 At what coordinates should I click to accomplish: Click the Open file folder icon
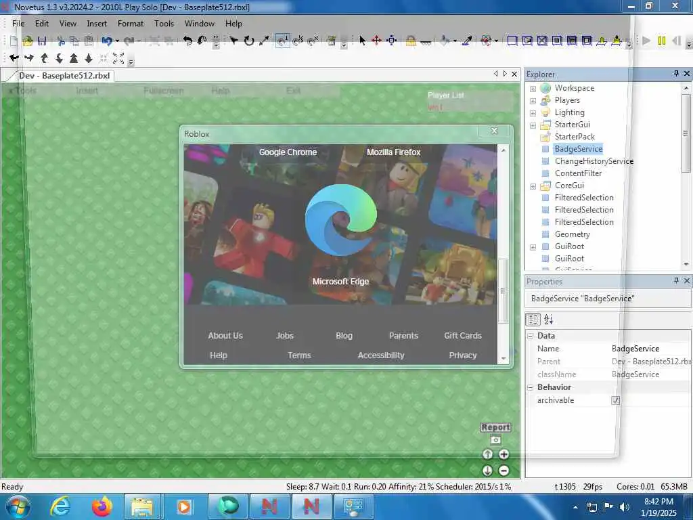coord(28,41)
